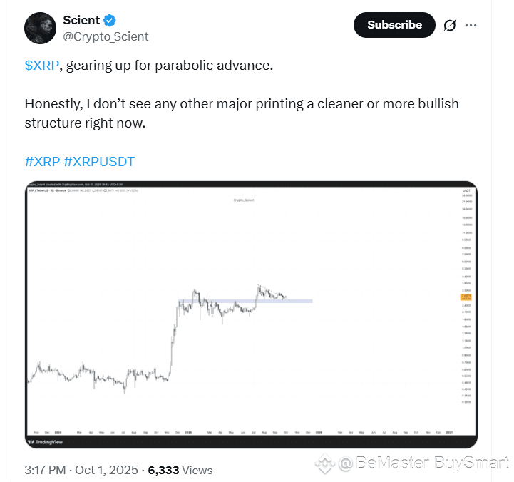Screen dimensions: 514x482
Task: Open the Scient display name link
Action: click(x=81, y=21)
